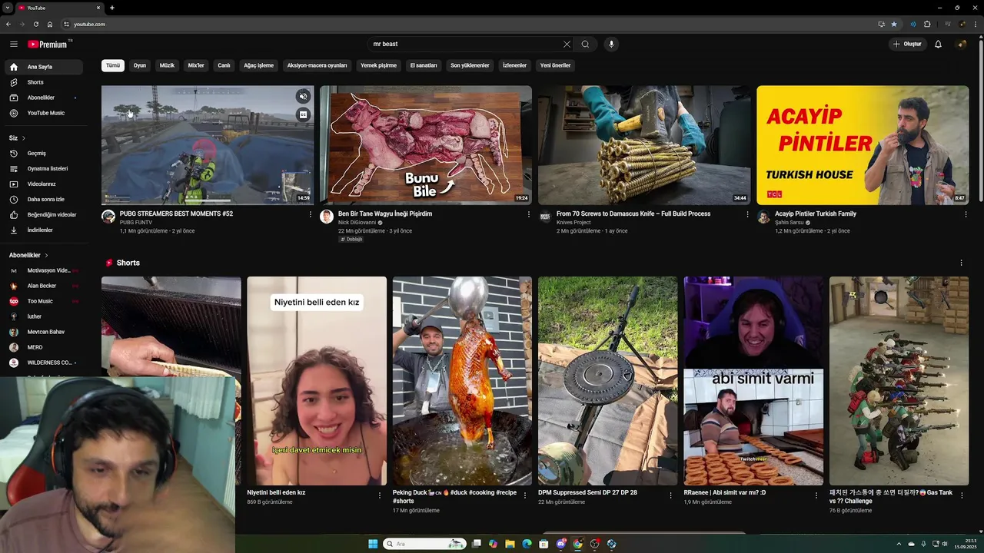Click the Knives Project channel name
Viewport: 984px width, 553px height.
click(573, 223)
